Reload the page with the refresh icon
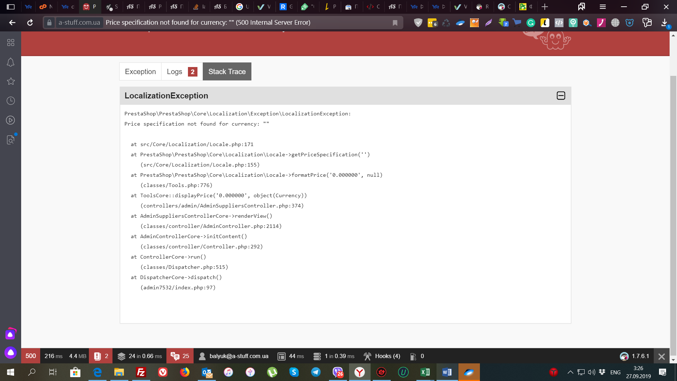 (x=30, y=23)
